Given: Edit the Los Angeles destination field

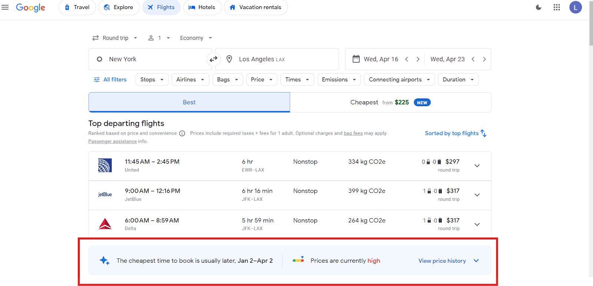Looking at the screenshot, I should click(x=277, y=59).
